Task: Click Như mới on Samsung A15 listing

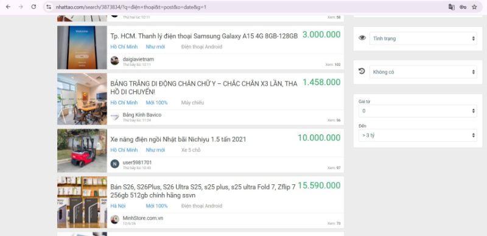Action: 155,47
